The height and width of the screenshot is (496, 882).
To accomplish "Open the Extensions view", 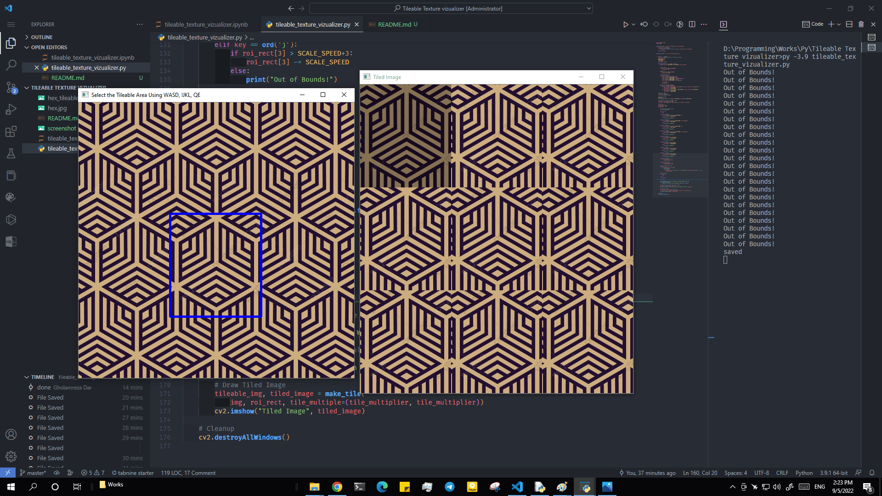I will [11, 132].
